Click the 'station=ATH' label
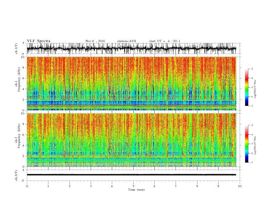This screenshot has height=209, width=270. click(126, 41)
